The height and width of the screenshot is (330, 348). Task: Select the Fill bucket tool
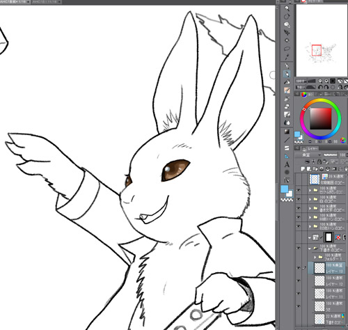coord(287,123)
